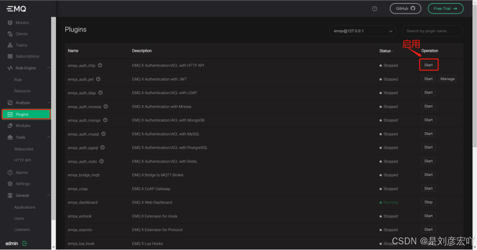The height and width of the screenshot is (250, 477).
Task: Show info for emqx_auth_ldap plugin
Action: [100, 92]
